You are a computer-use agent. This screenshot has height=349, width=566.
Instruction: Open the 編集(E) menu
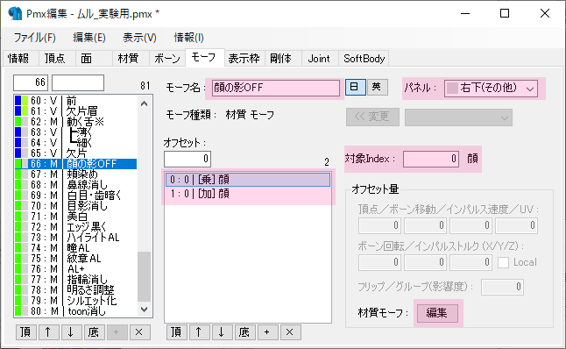tap(89, 38)
